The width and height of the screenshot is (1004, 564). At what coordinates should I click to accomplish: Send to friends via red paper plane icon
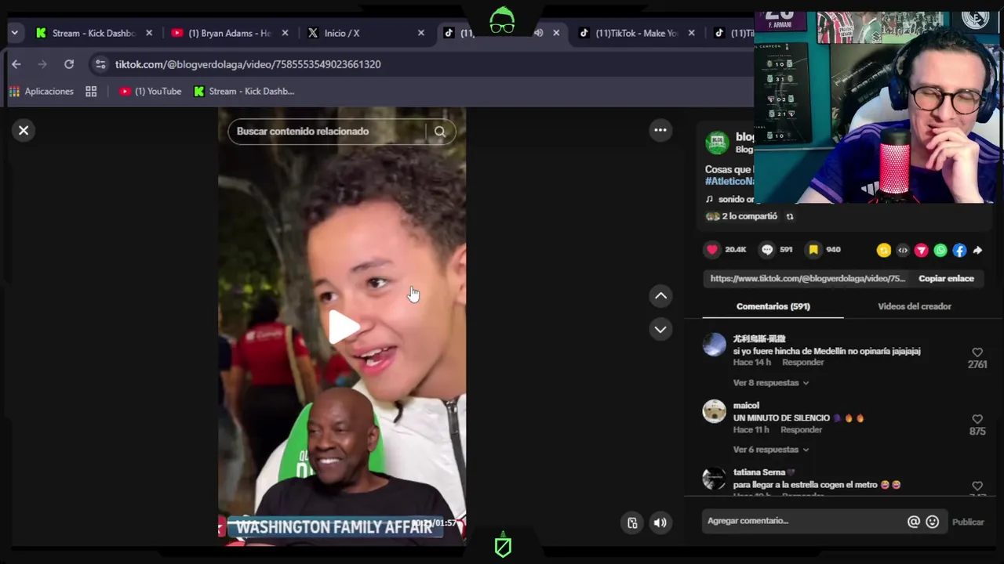(x=922, y=251)
